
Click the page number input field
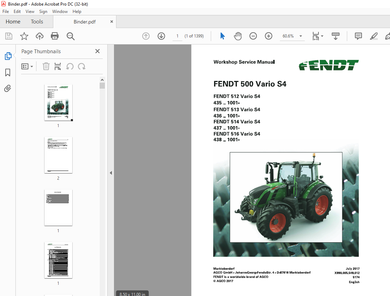(x=177, y=36)
